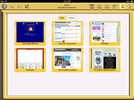Open the Learner/ Interactives thumbnail
This screenshot has height=100, width=134.
pyautogui.click(x=67, y=33)
